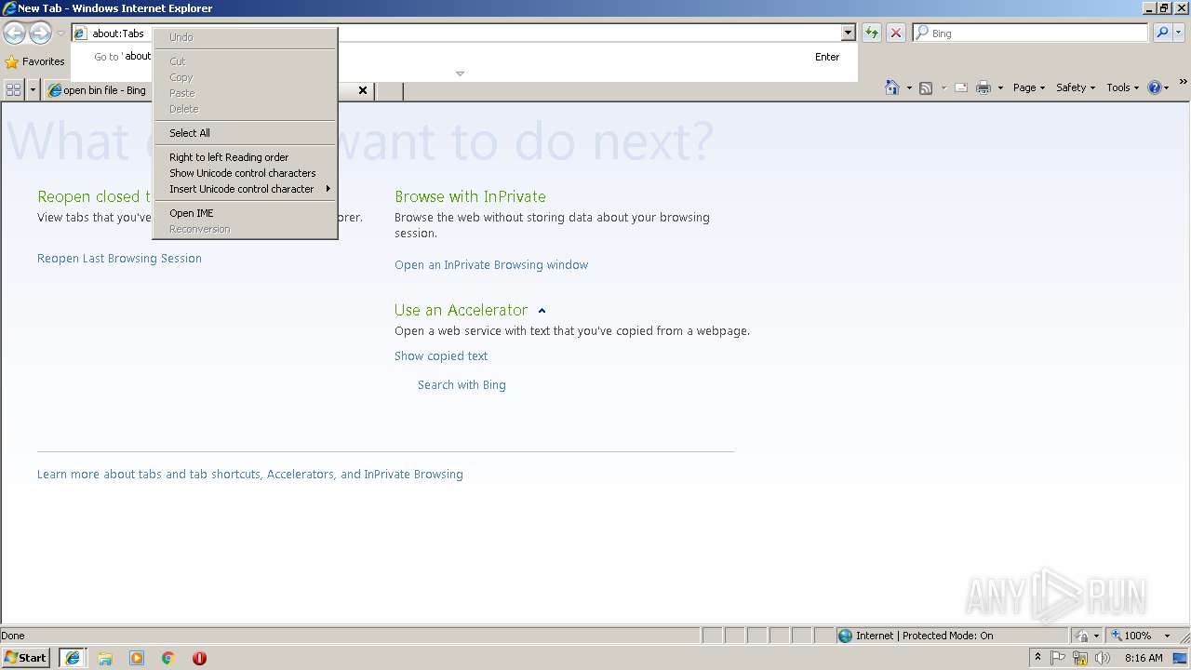This screenshot has height=670, width=1191.
Task: Expand the autocomplete suggestions chevron
Action: click(x=460, y=74)
